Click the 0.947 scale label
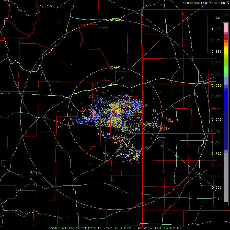 [216, 40]
